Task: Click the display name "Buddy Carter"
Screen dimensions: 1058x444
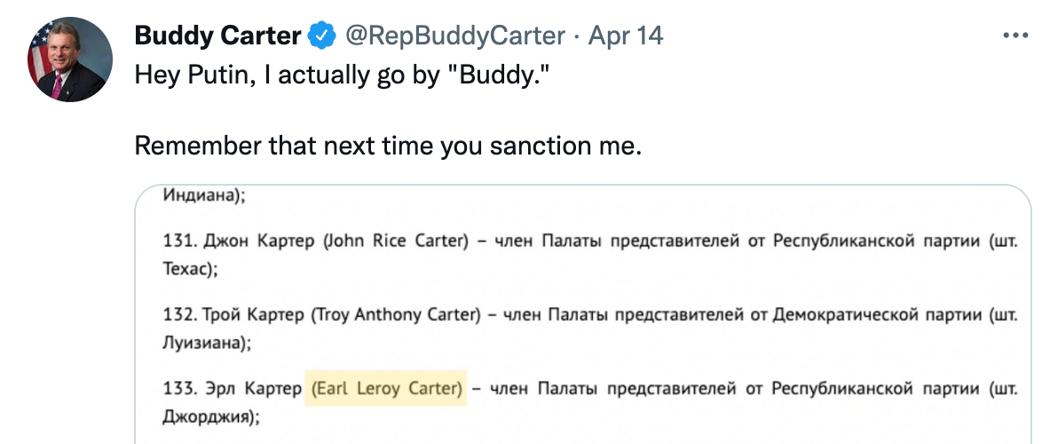Action: (218, 36)
